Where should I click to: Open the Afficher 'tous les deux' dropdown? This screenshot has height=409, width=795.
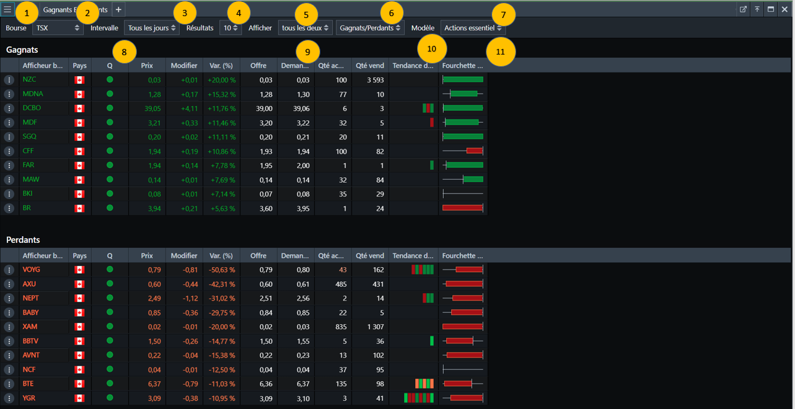[x=305, y=28]
